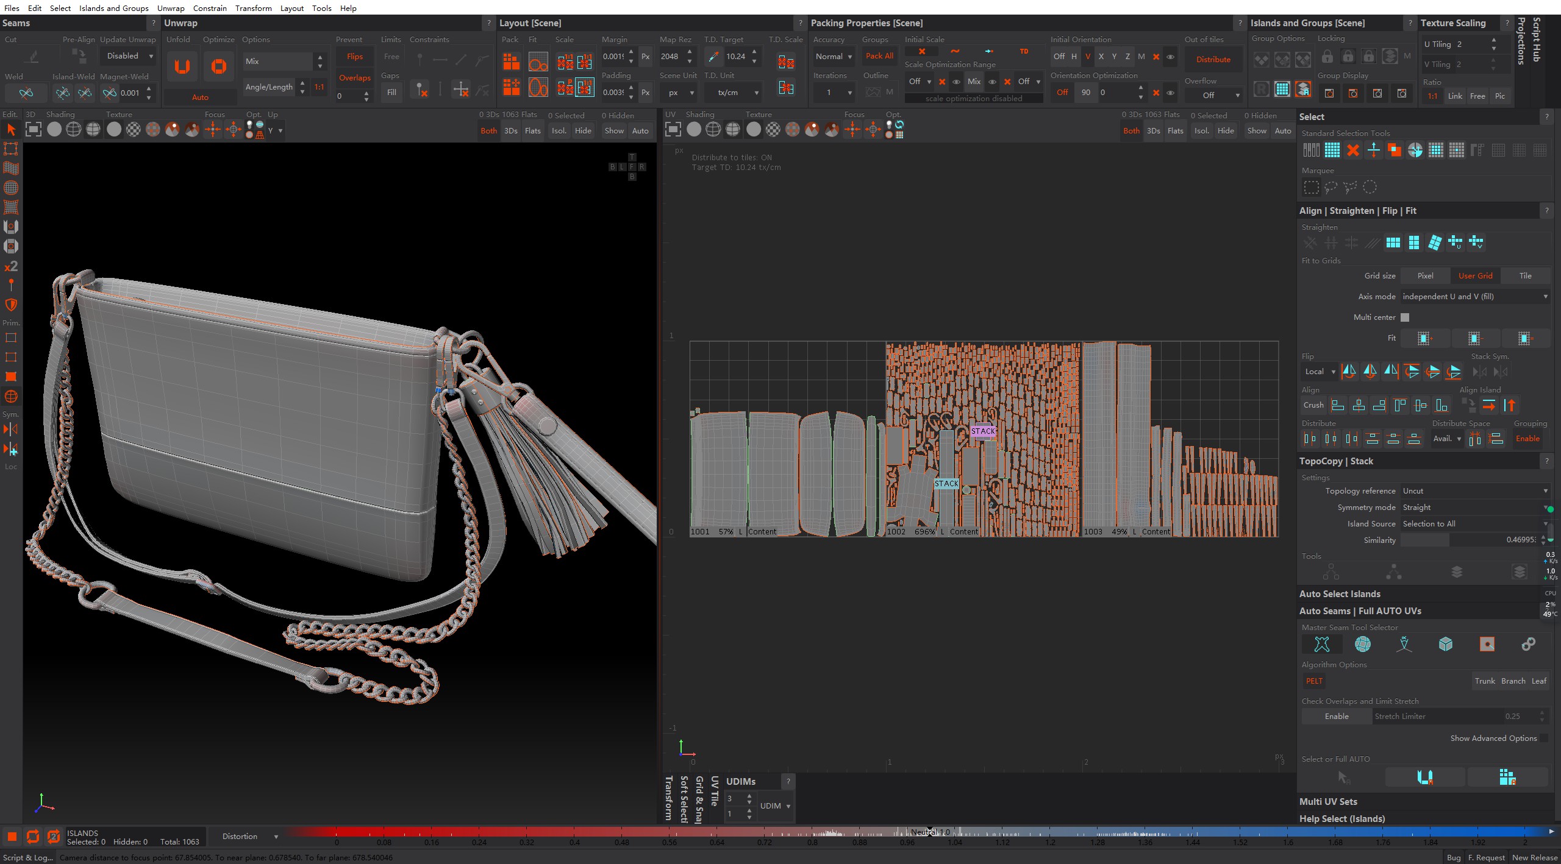The image size is (1561, 864).
Task: Toggle Prevent Overlaps option
Action: (354, 78)
